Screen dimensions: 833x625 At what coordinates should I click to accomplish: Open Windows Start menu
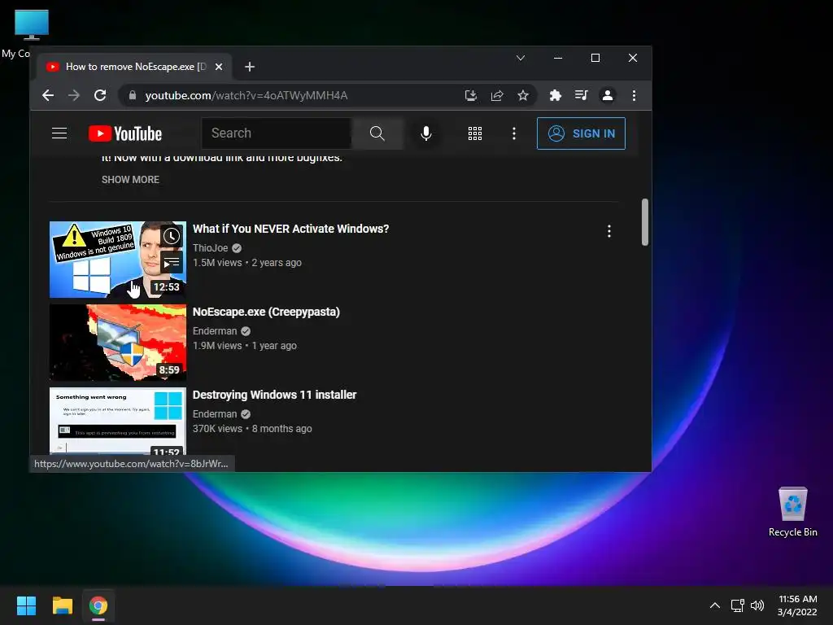[x=26, y=605]
